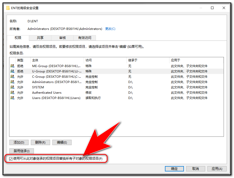
Task: Click the SYSTEM row's user group icon
Action: point(12,87)
